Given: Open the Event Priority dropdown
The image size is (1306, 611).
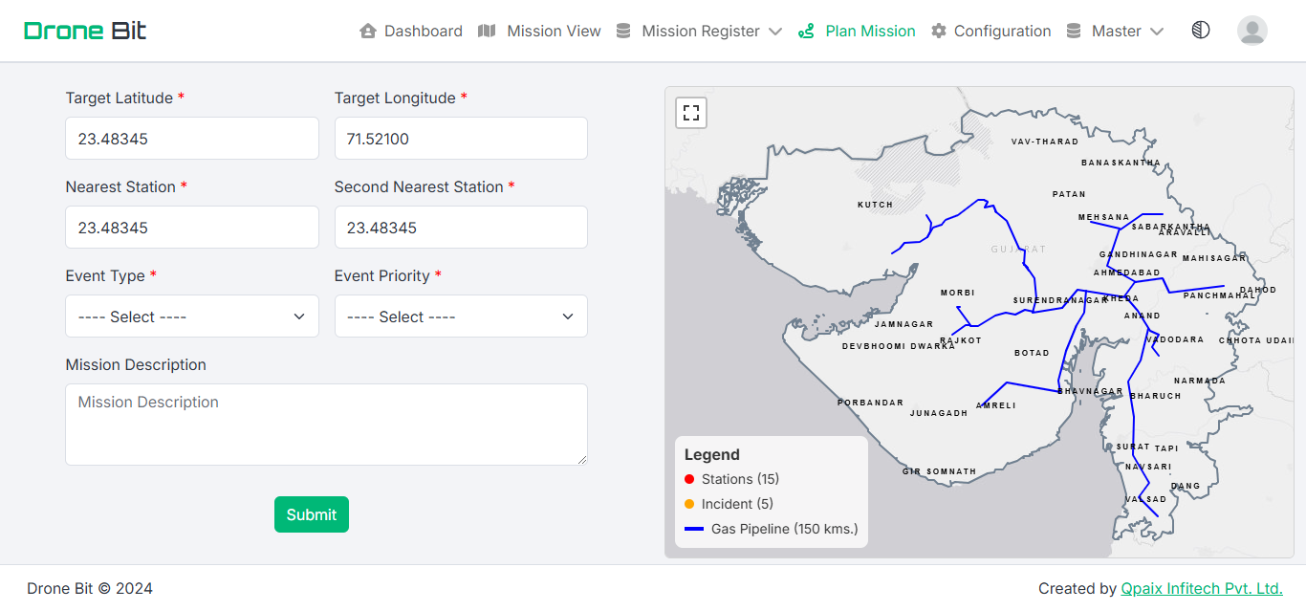Looking at the screenshot, I should tap(461, 316).
